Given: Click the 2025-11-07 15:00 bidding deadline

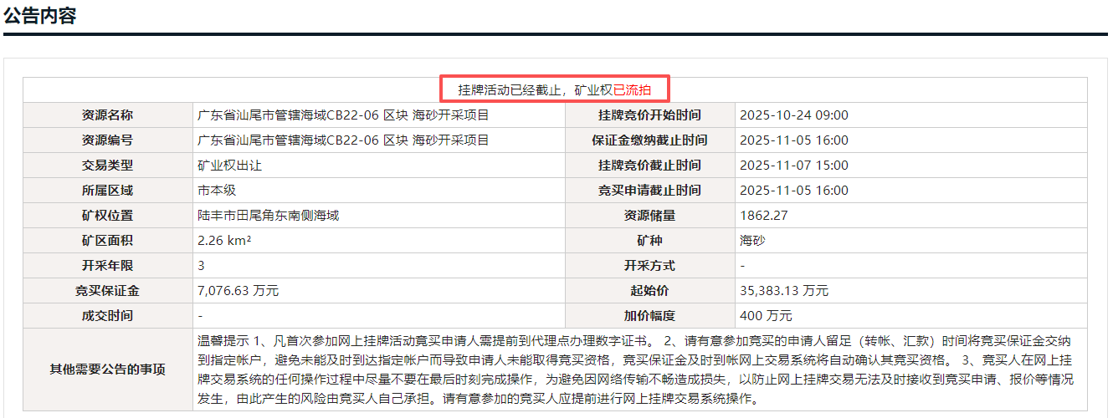Looking at the screenshot, I should pyautogui.click(x=793, y=166).
